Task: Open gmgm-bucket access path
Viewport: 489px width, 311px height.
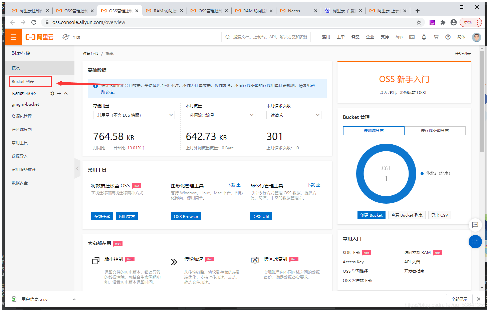Action: [x=25, y=104]
